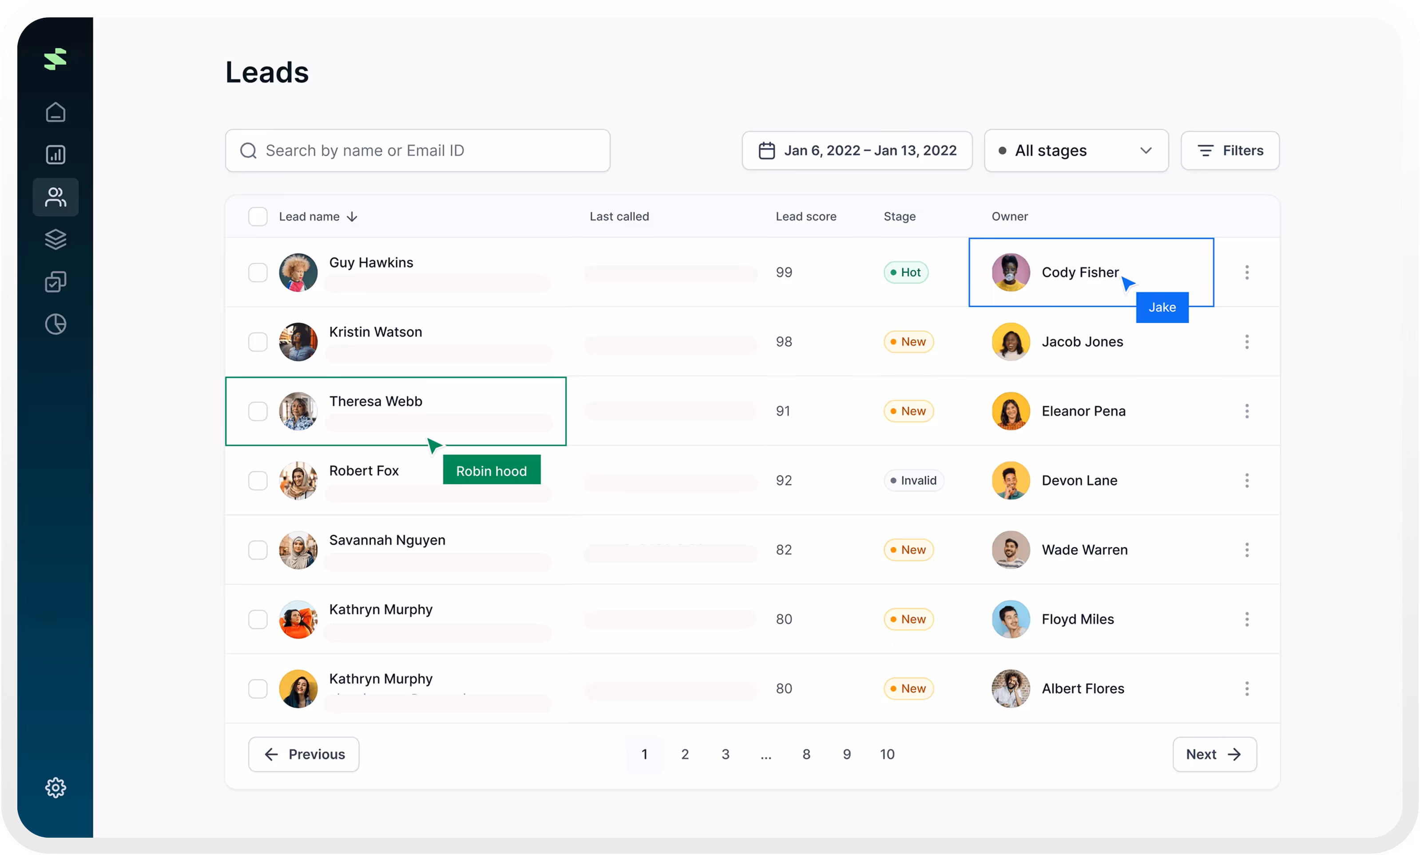Check the Savannah Nguyen row checkbox

(258, 550)
